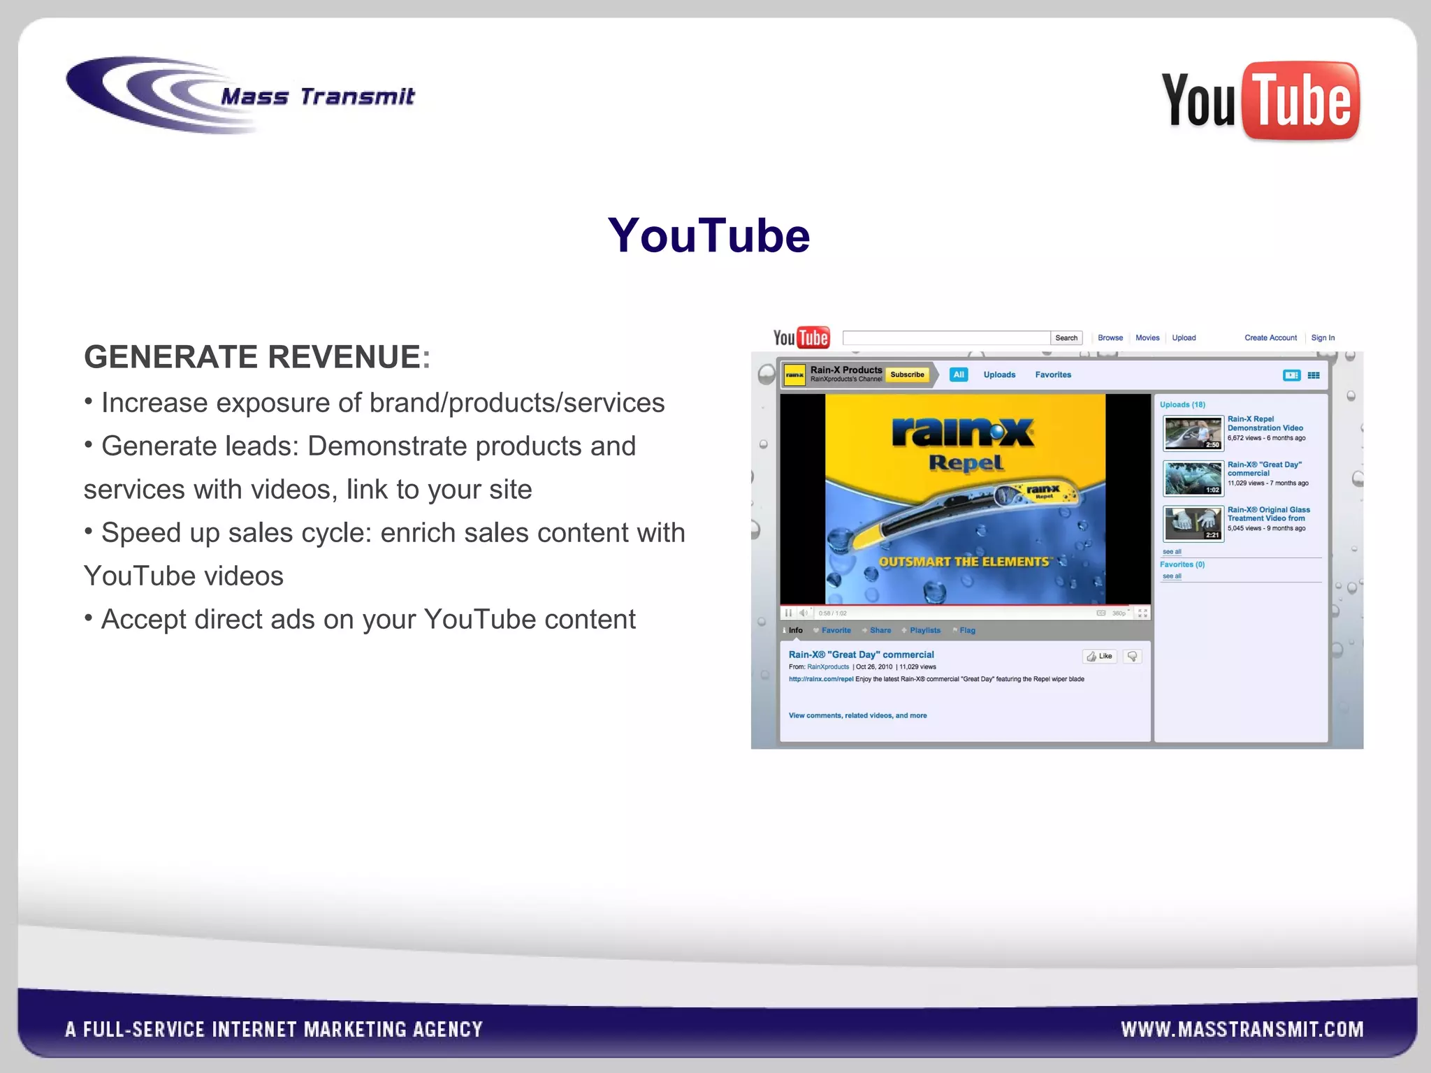Viewport: 1431px width, 1073px height.
Task: Open the Original Glass Treatment Video thumbnail
Action: 1193,524
